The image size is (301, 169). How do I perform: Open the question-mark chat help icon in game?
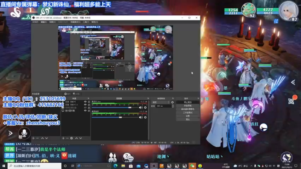click(128, 158)
